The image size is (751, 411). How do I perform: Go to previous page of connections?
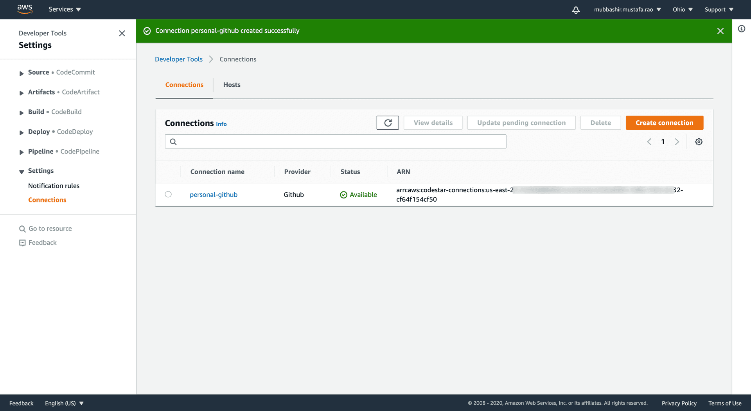click(x=649, y=142)
